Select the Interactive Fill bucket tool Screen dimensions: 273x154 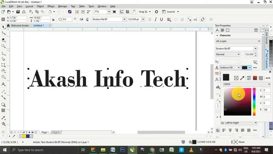tap(3, 124)
